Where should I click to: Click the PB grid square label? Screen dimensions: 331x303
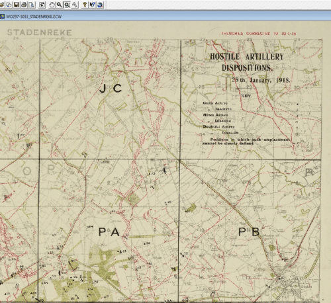tap(249, 232)
